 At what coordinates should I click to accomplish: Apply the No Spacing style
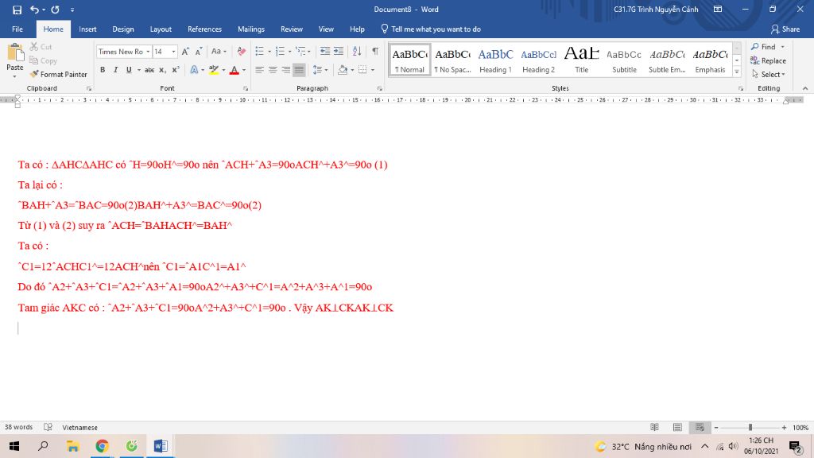[x=452, y=60]
